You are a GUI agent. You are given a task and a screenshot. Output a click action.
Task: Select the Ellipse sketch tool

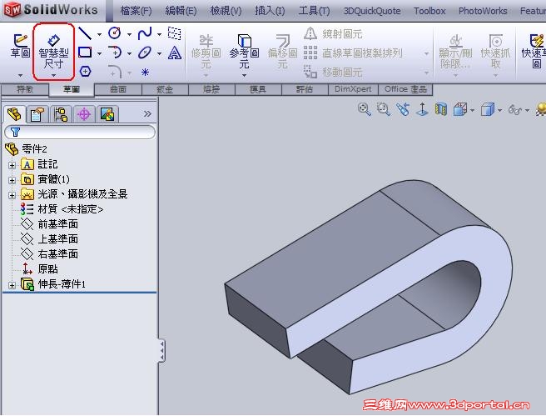tap(145, 53)
